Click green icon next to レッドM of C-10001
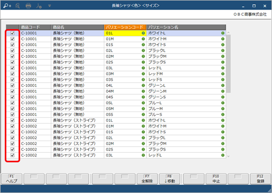The height and width of the screenshot is (193, 272). [223, 74]
